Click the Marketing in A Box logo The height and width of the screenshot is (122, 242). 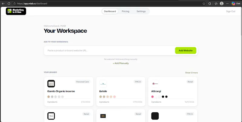16,11
